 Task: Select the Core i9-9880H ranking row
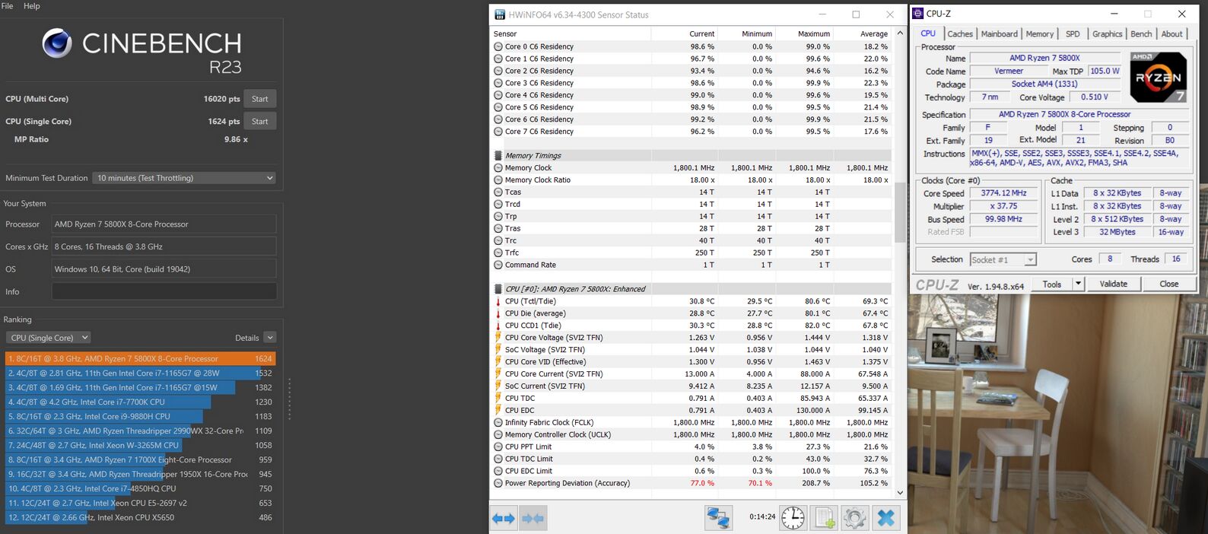click(141, 417)
